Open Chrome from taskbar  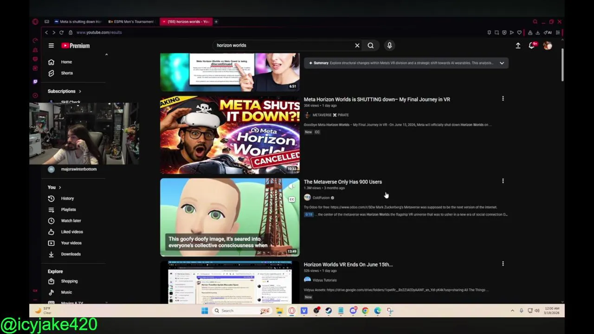click(365, 311)
